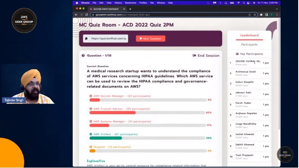
Task: Switch to the Leaderboard tab
Action: coord(249,35)
